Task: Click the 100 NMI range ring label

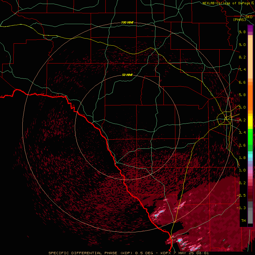Action: point(127,22)
